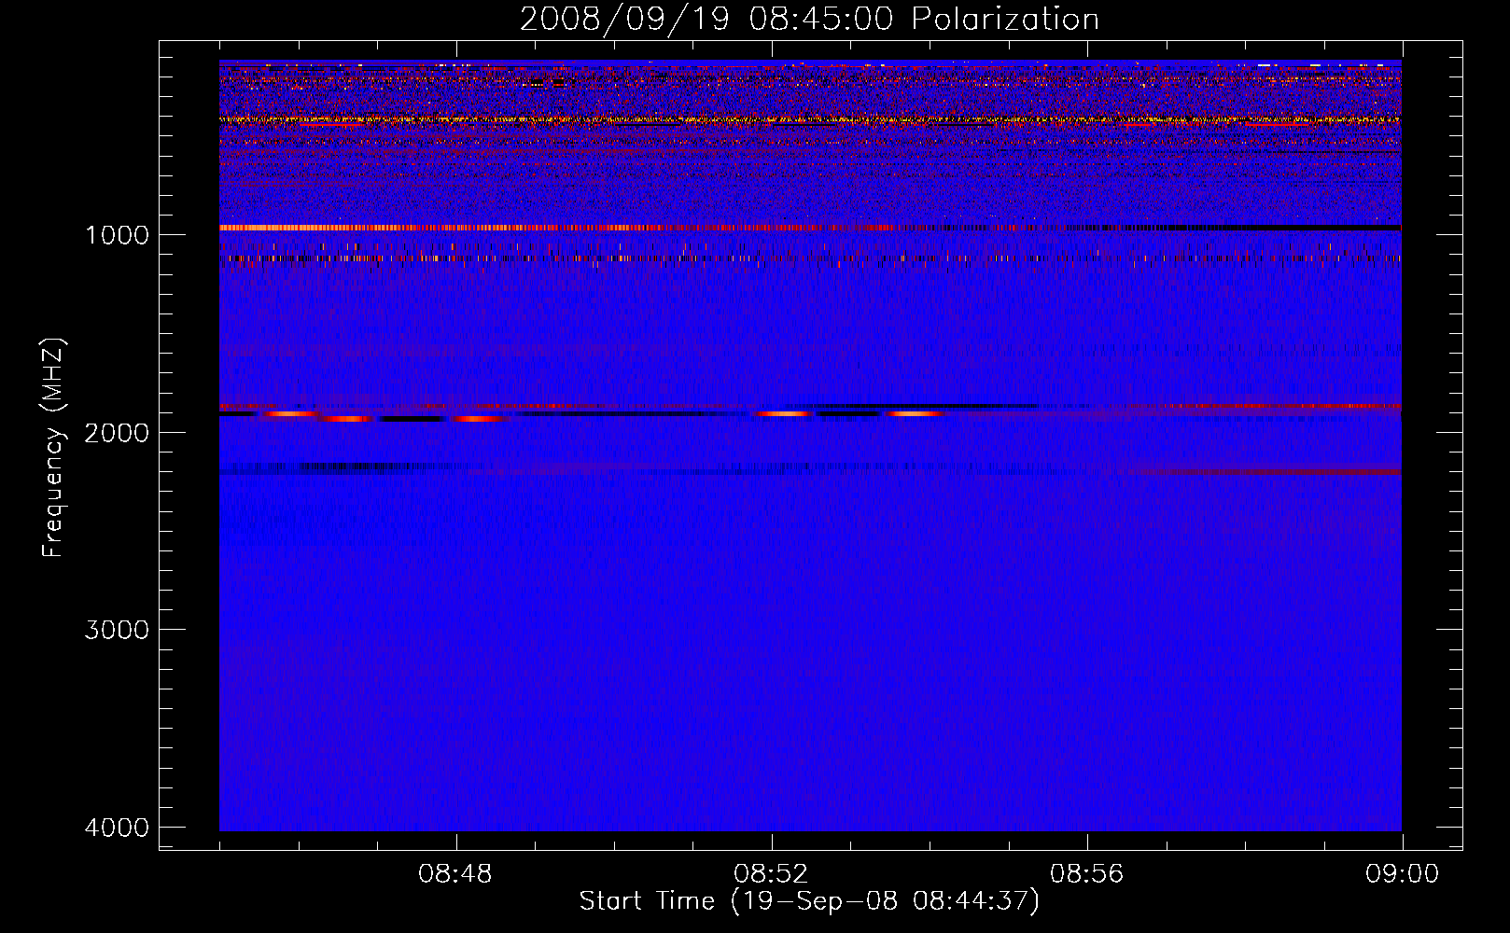This screenshot has width=1510, height=933.
Task: Click the 'Start Time (19-Sep-08 08:44:37)' label
Action: [x=809, y=901]
